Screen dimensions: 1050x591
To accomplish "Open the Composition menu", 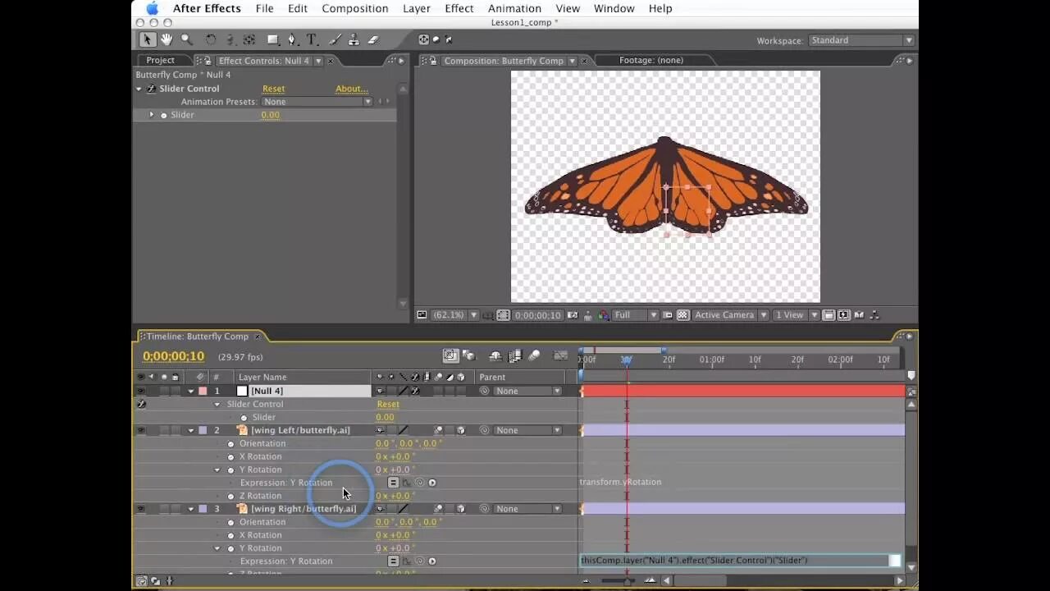I will [x=354, y=8].
